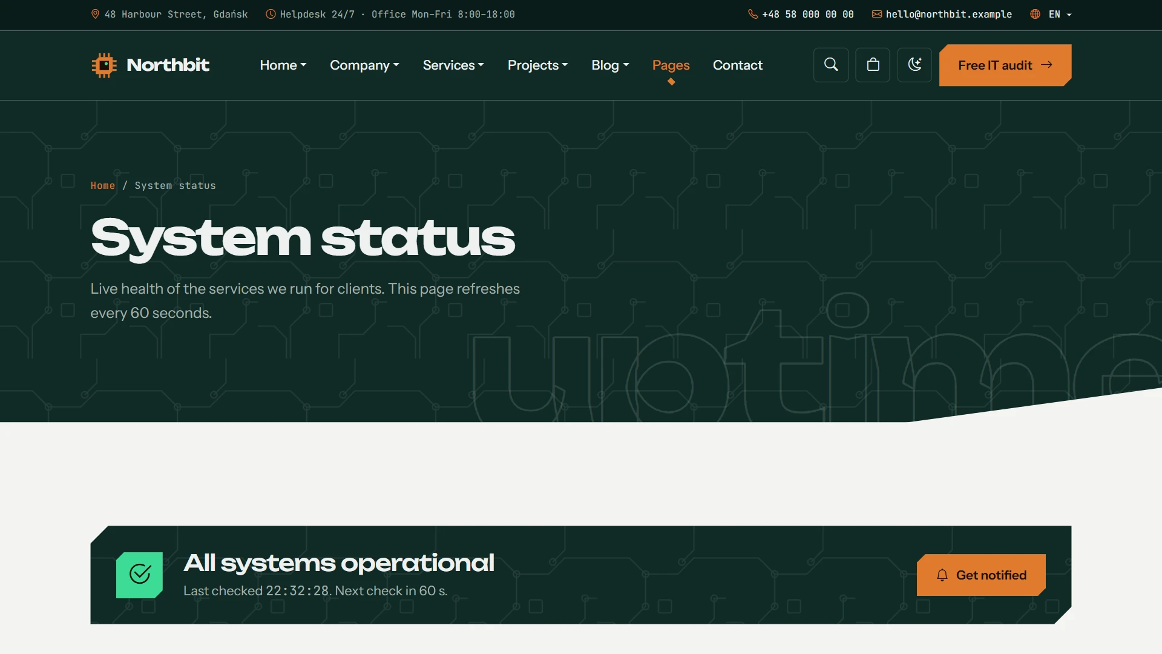Select the Pages menu item
The image size is (1162, 654).
coord(671,65)
